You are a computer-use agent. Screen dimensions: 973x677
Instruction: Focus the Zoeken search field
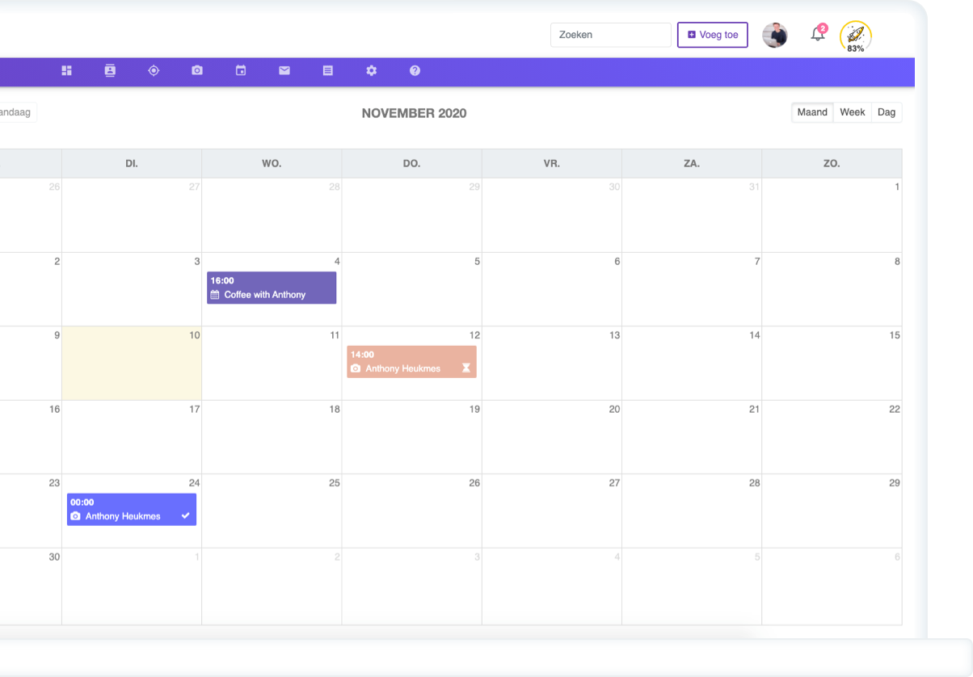(610, 35)
